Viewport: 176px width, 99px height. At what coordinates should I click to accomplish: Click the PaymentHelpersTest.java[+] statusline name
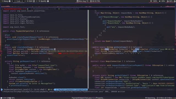(x=17, y=90)
